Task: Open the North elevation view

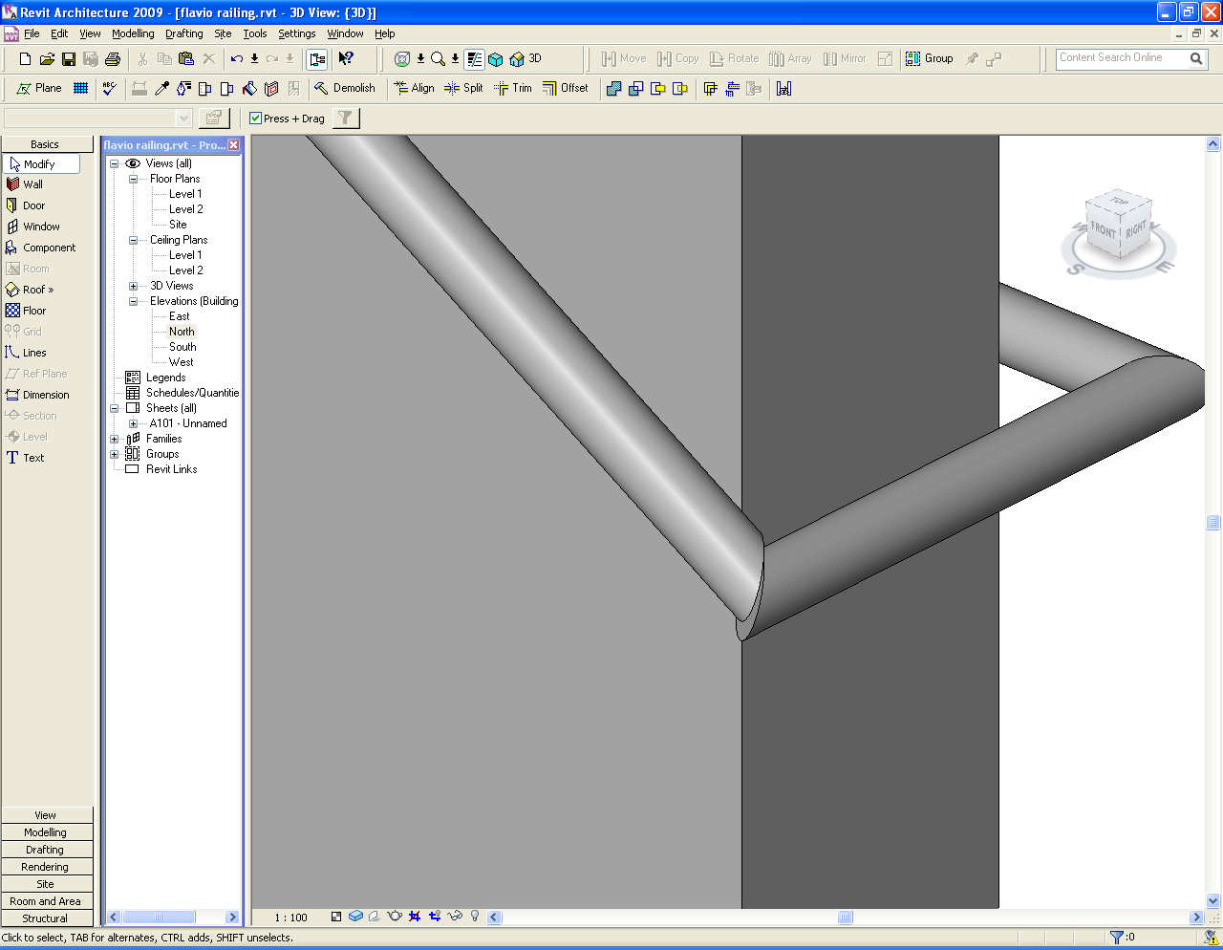Action: [182, 332]
